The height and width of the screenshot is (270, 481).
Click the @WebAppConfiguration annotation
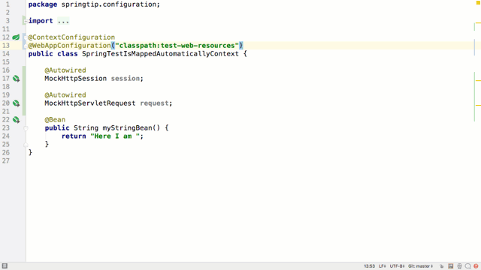69,46
